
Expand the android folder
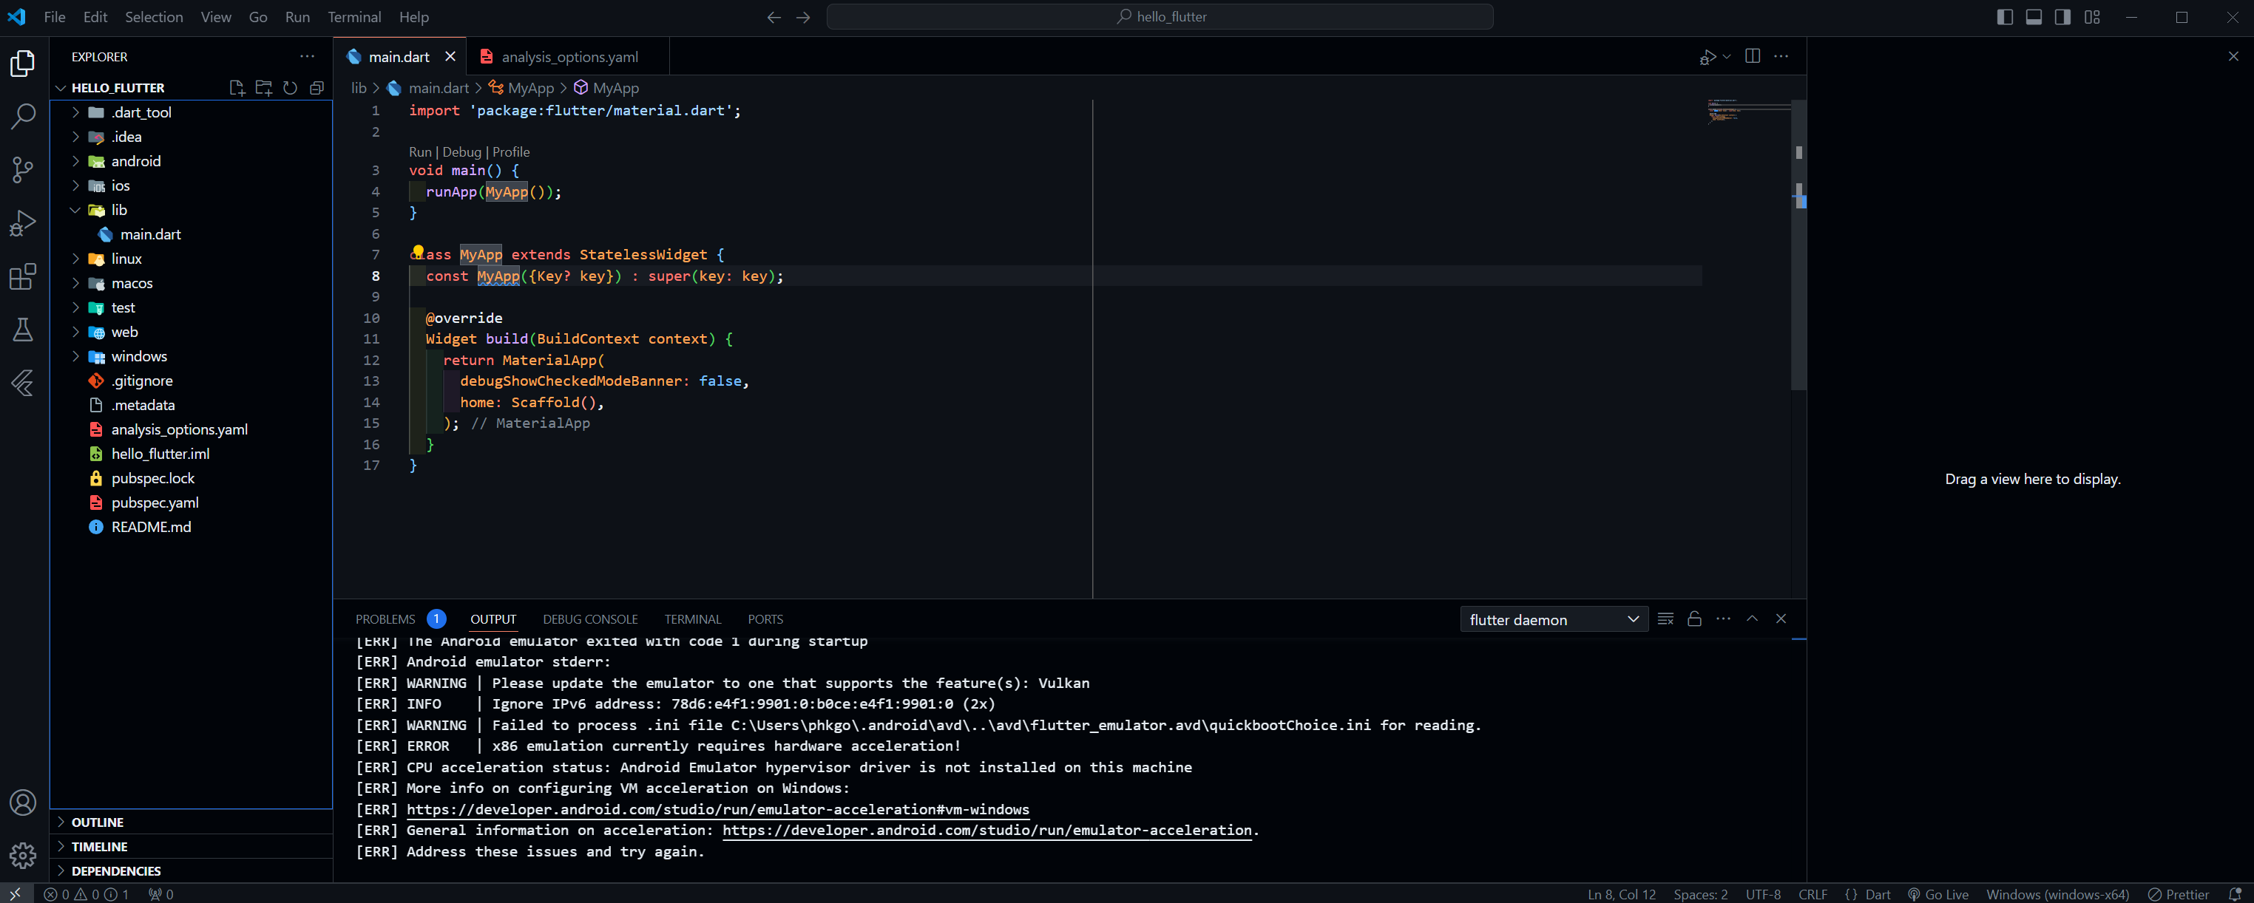191,161
